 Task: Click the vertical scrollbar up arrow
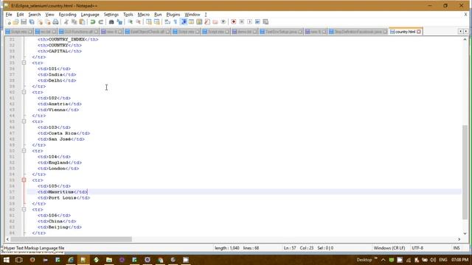(x=465, y=39)
